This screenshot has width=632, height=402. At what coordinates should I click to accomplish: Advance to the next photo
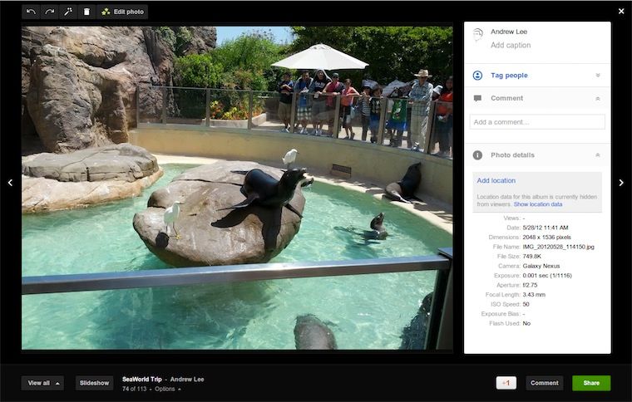(x=621, y=183)
